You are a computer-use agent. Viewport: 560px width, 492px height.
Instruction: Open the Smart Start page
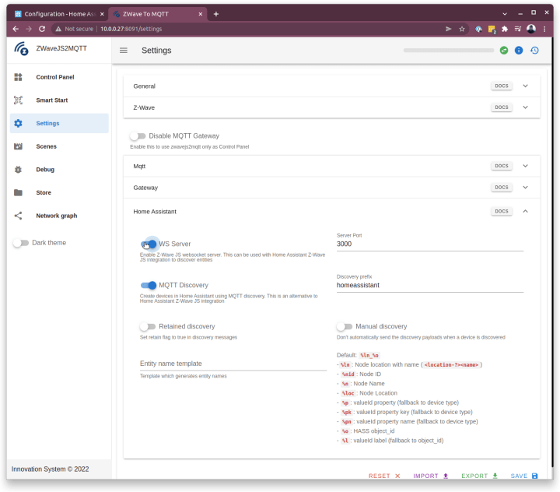(x=59, y=100)
